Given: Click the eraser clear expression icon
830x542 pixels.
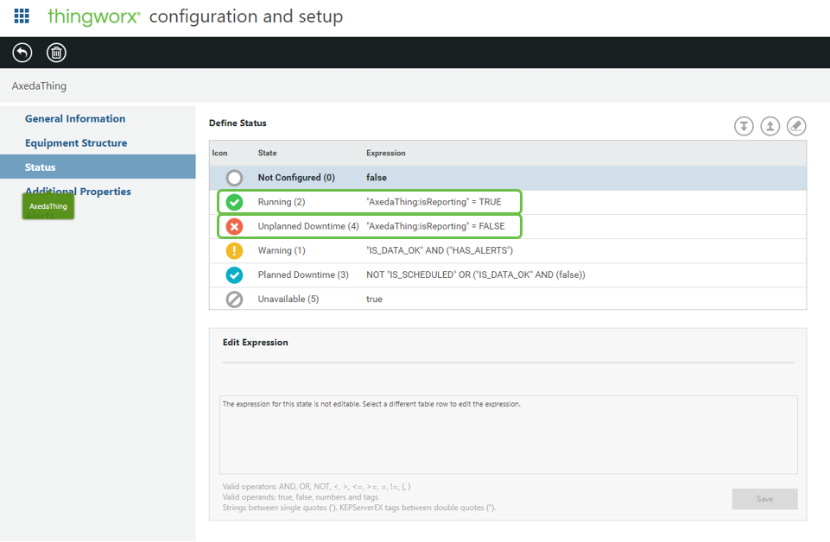Looking at the screenshot, I should pos(796,126).
